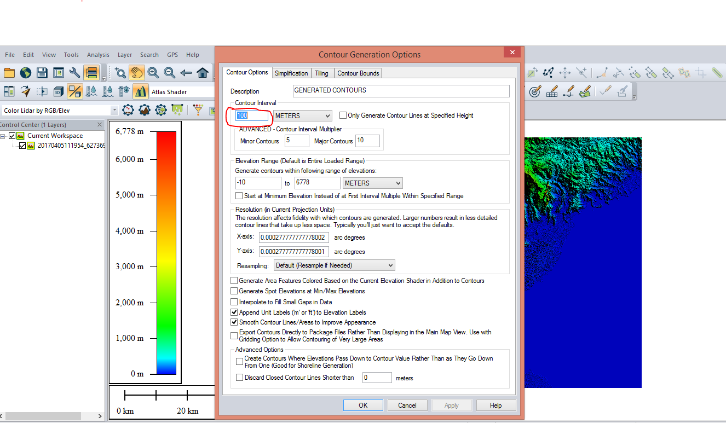726x423 pixels.
Task: Open the METERS contour interval unit dropdown
Action: [328, 115]
